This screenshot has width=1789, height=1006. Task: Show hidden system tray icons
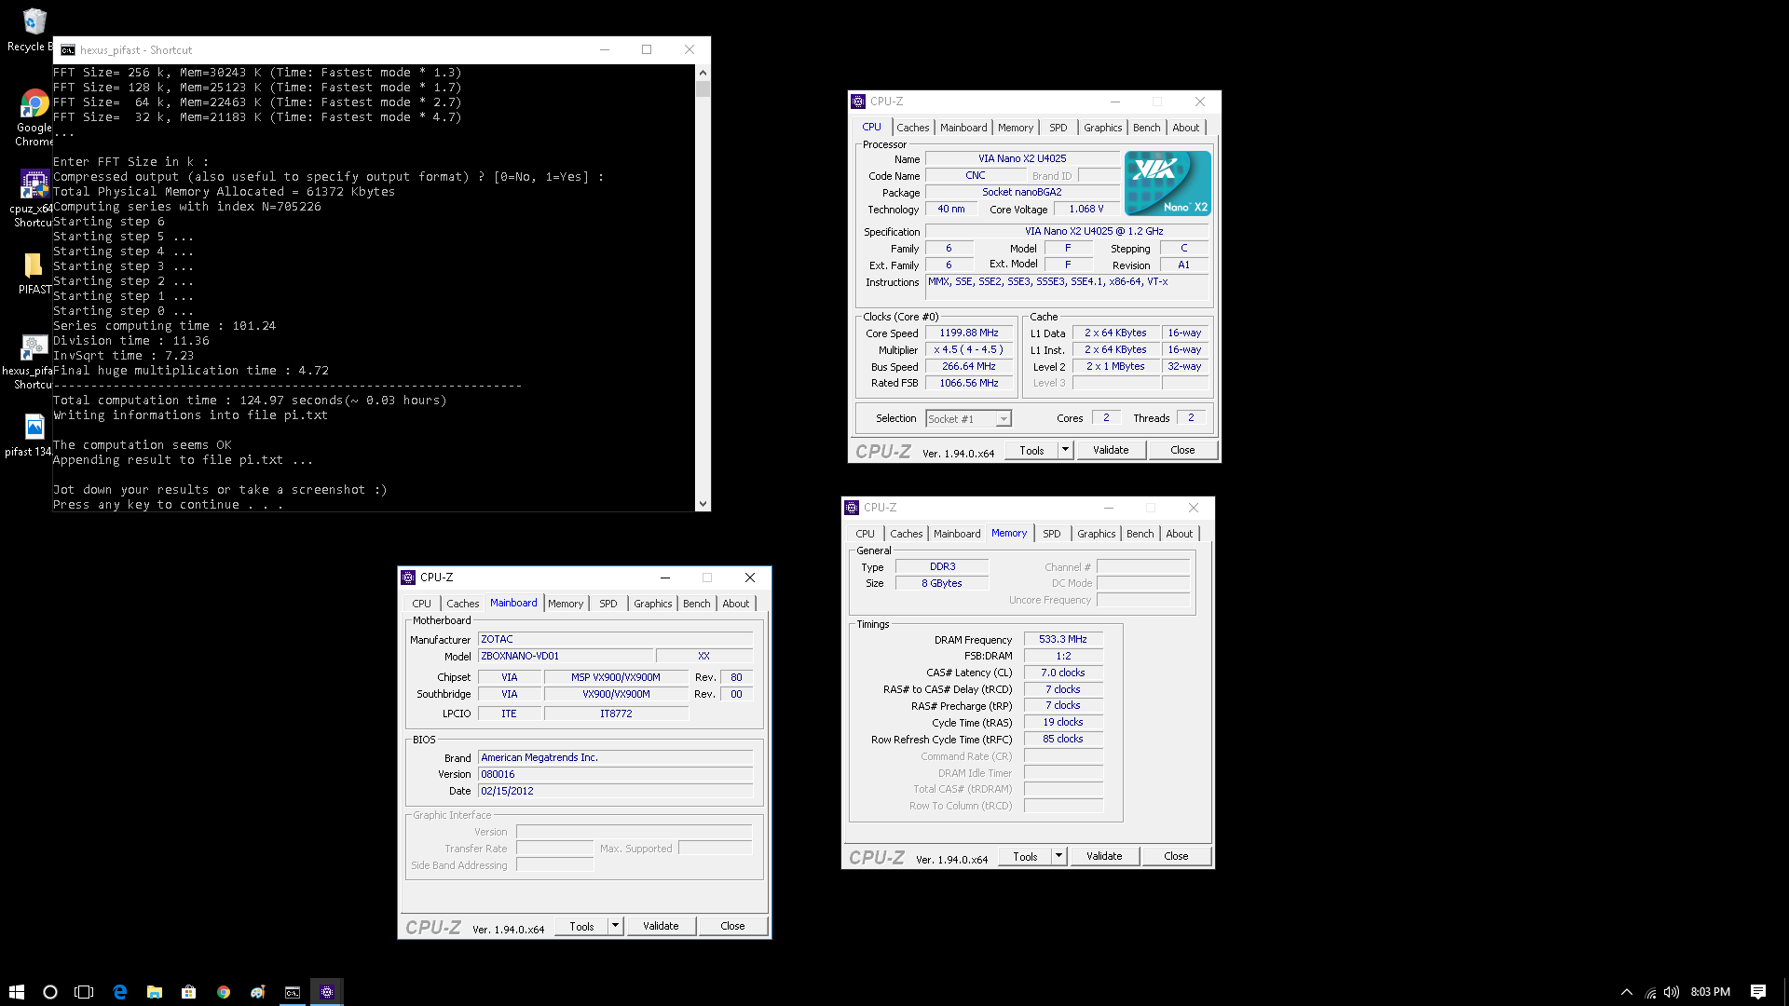point(1627,992)
